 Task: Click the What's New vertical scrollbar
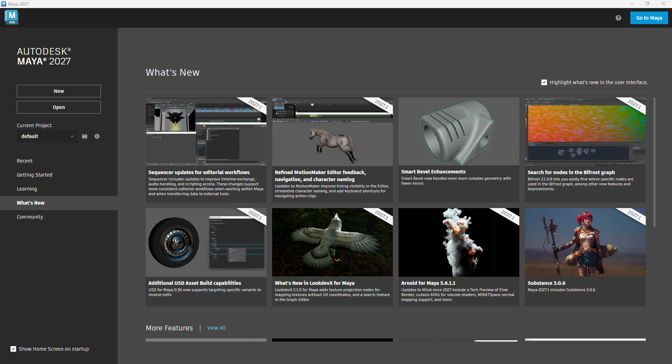coord(654,162)
